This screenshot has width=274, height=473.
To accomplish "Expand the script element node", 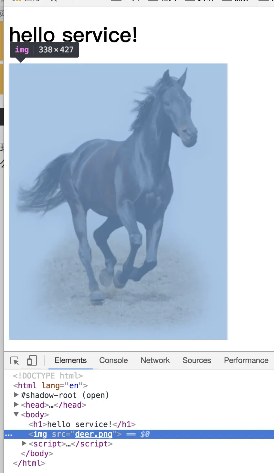I will (x=24, y=444).
